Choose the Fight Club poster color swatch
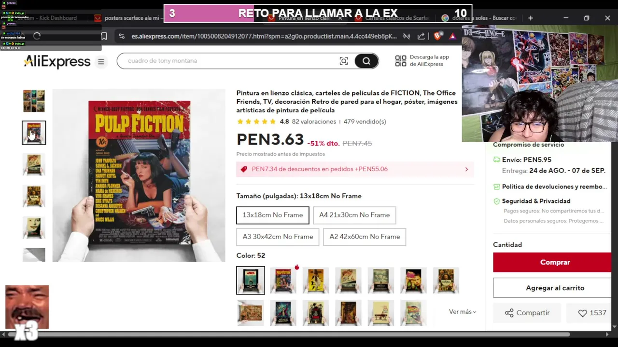This screenshot has width=618, height=347. coord(413,280)
